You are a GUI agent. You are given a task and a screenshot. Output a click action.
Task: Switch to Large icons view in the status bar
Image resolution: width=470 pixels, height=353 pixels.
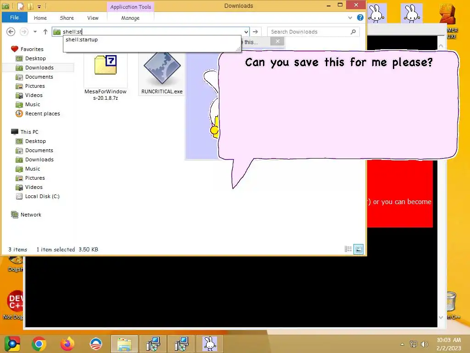click(x=358, y=249)
